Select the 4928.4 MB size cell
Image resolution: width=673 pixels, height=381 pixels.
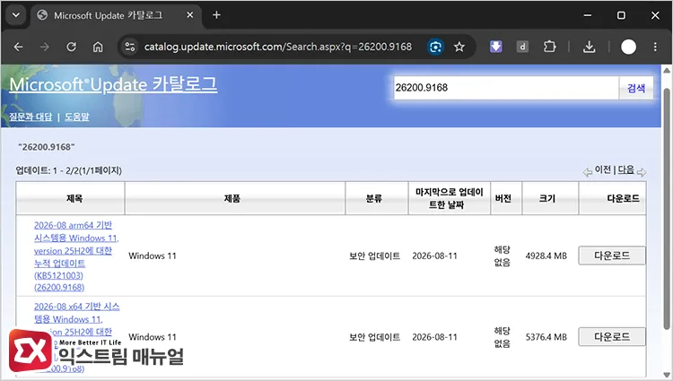pyautogui.click(x=546, y=255)
